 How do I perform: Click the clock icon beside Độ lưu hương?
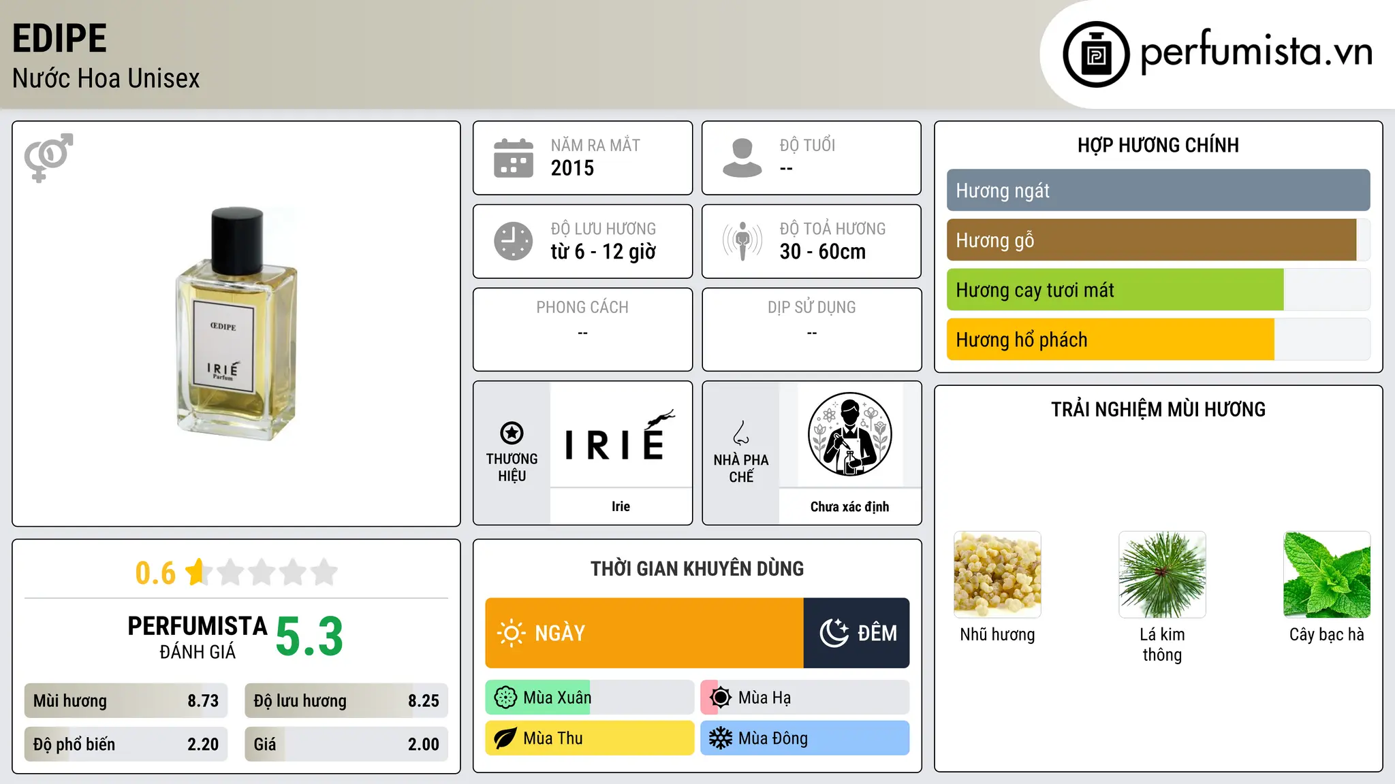[x=514, y=241]
